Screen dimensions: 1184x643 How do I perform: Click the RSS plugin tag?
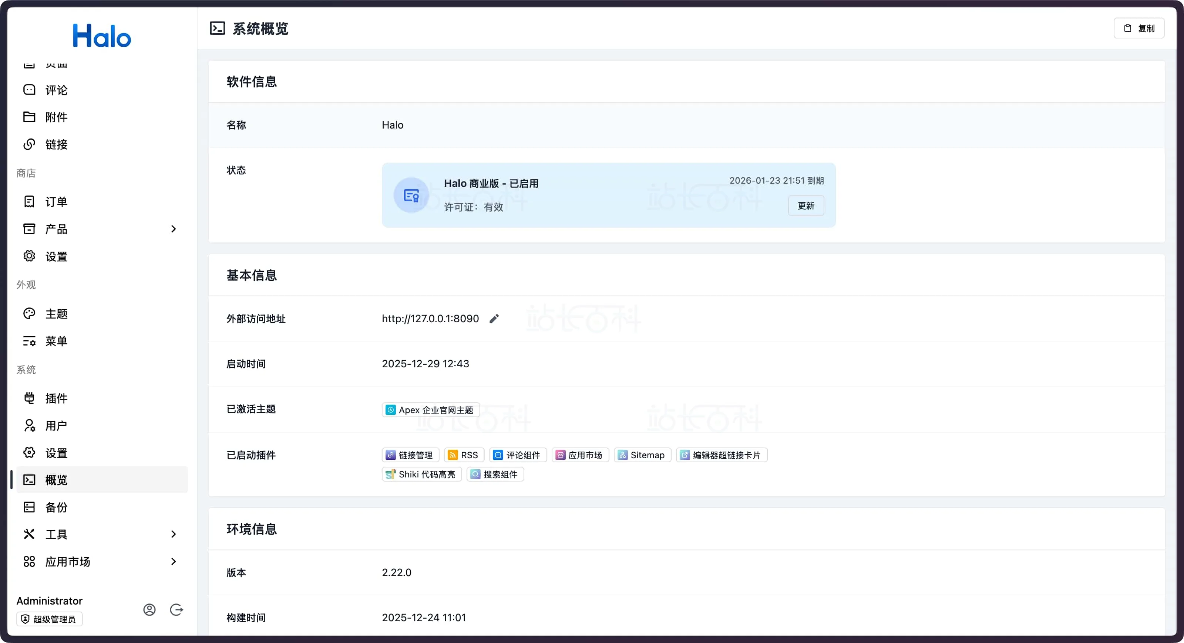[463, 455]
